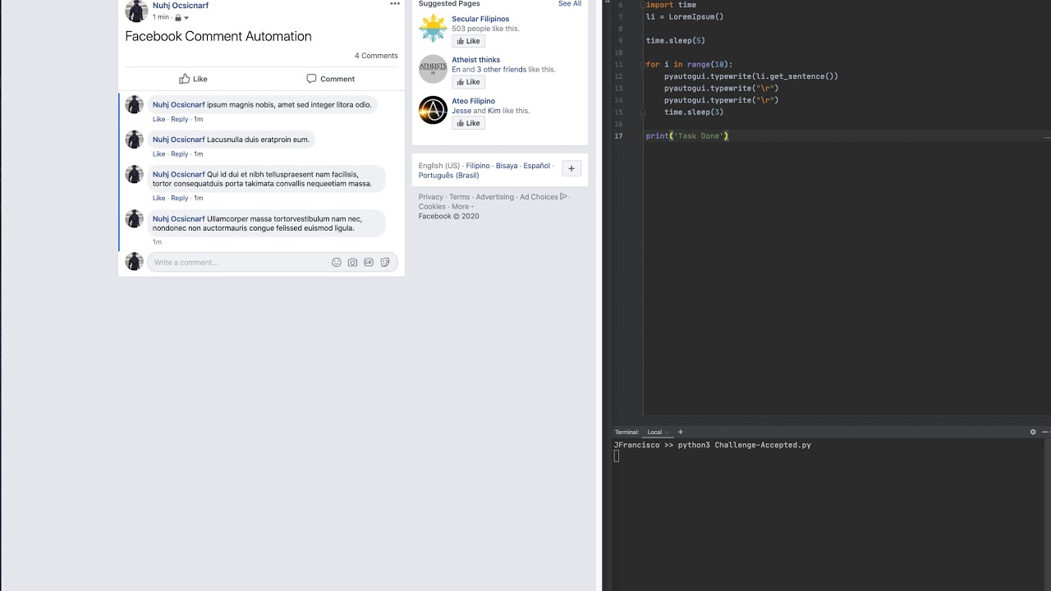This screenshot has height=591, width=1051.
Task: Open commenter name on the 'Ullamcorper massa' comment
Action: click(178, 219)
